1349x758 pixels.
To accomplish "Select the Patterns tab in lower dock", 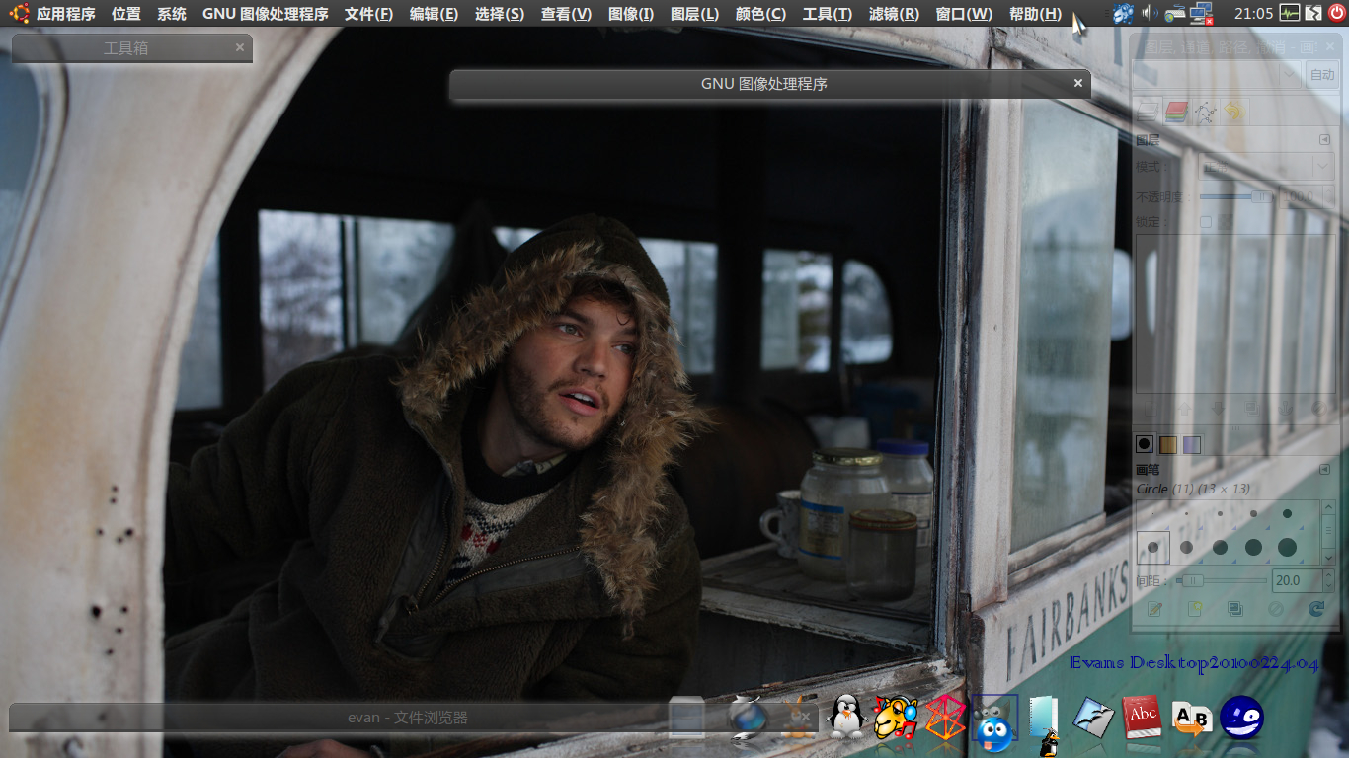I will (1168, 444).
